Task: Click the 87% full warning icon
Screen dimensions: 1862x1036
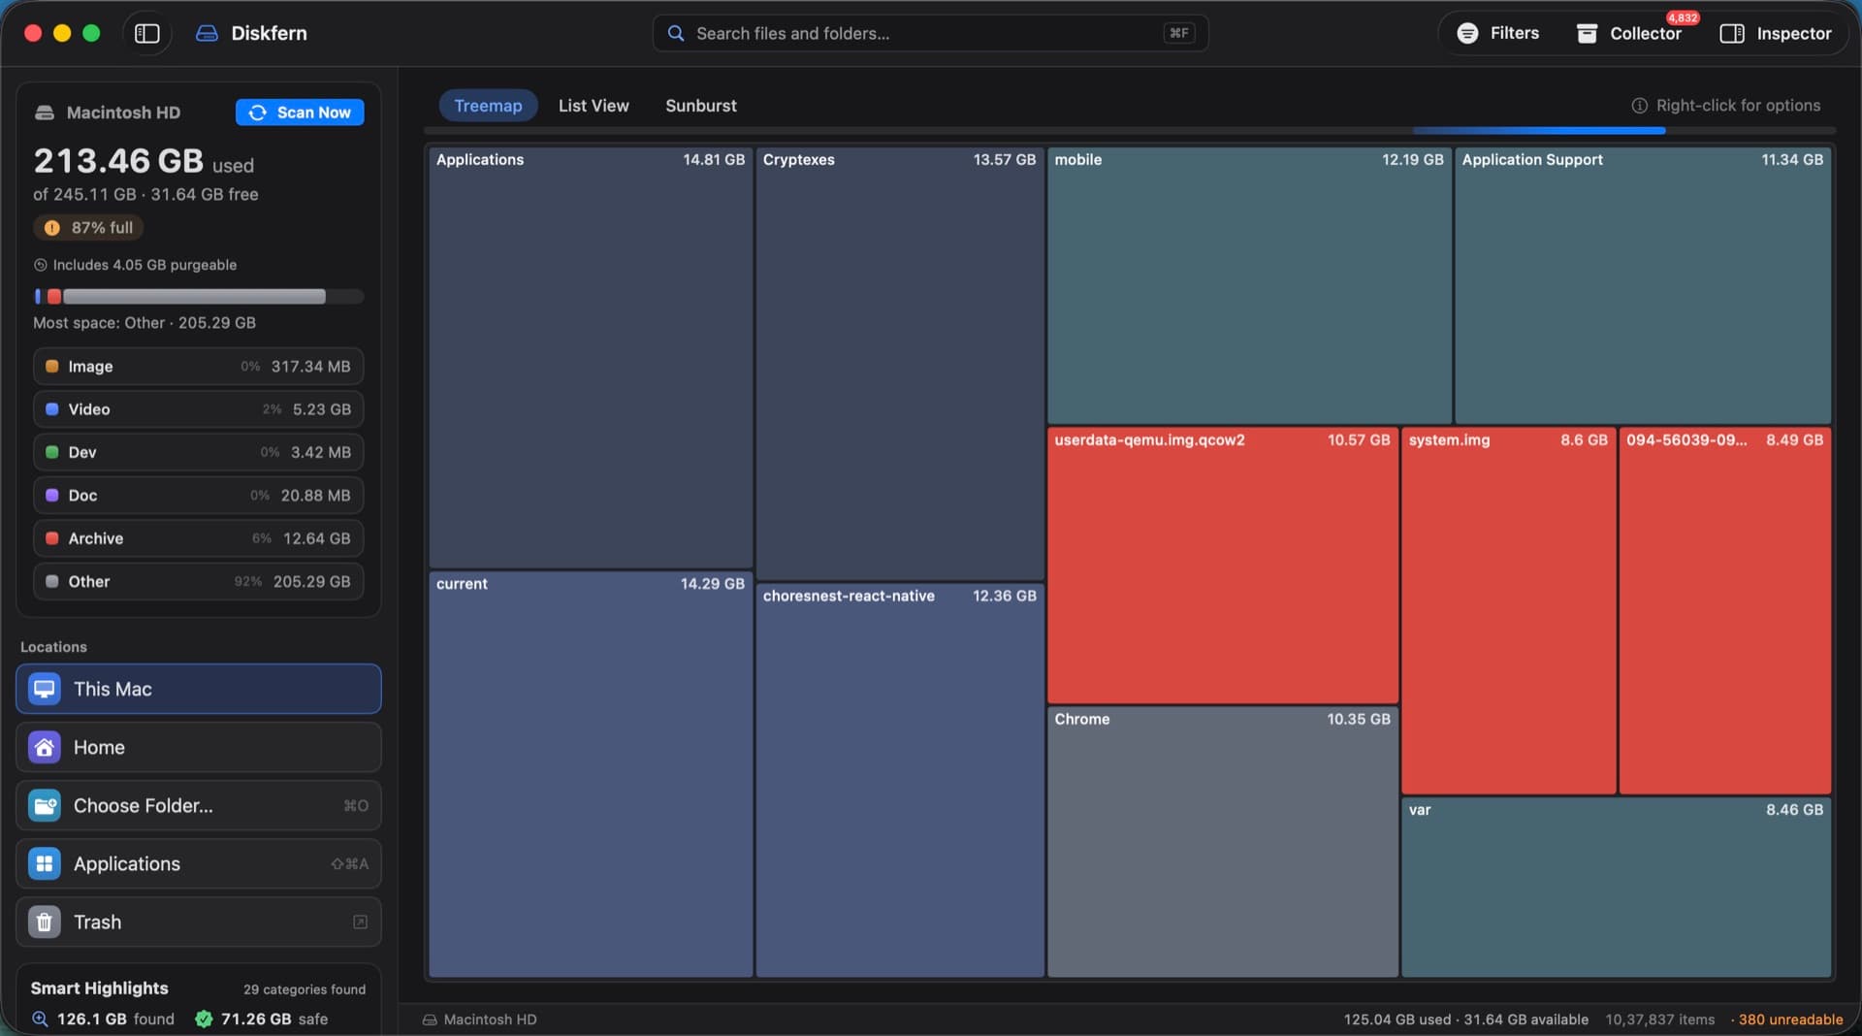Action: (52, 228)
